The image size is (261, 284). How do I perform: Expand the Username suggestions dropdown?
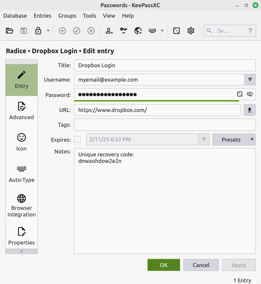click(250, 80)
